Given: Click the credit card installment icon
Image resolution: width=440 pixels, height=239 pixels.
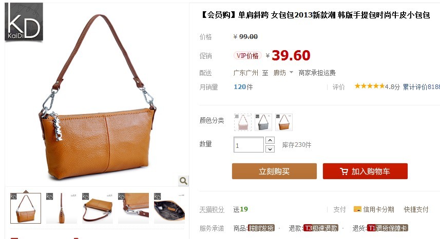Looking at the screenshot, I should pos(357,209).
